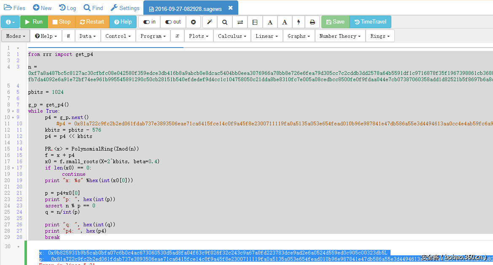Toggle cell output visibility with 'out'
Viewport: 493px width, 265px height.
(x=173, y=22)
